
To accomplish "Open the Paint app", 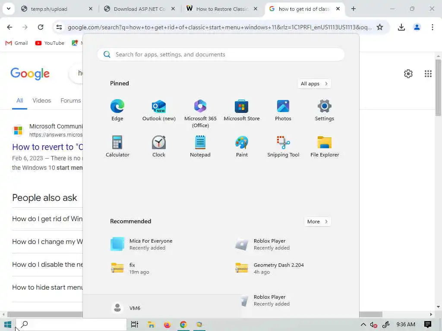I will coord(242,146).
